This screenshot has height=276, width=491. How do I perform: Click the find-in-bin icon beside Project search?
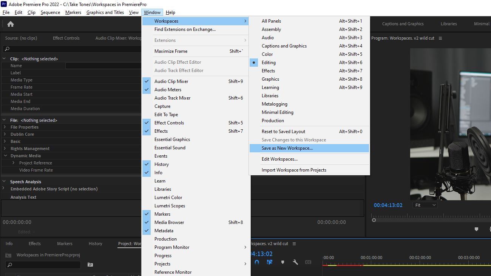(90, 265)
